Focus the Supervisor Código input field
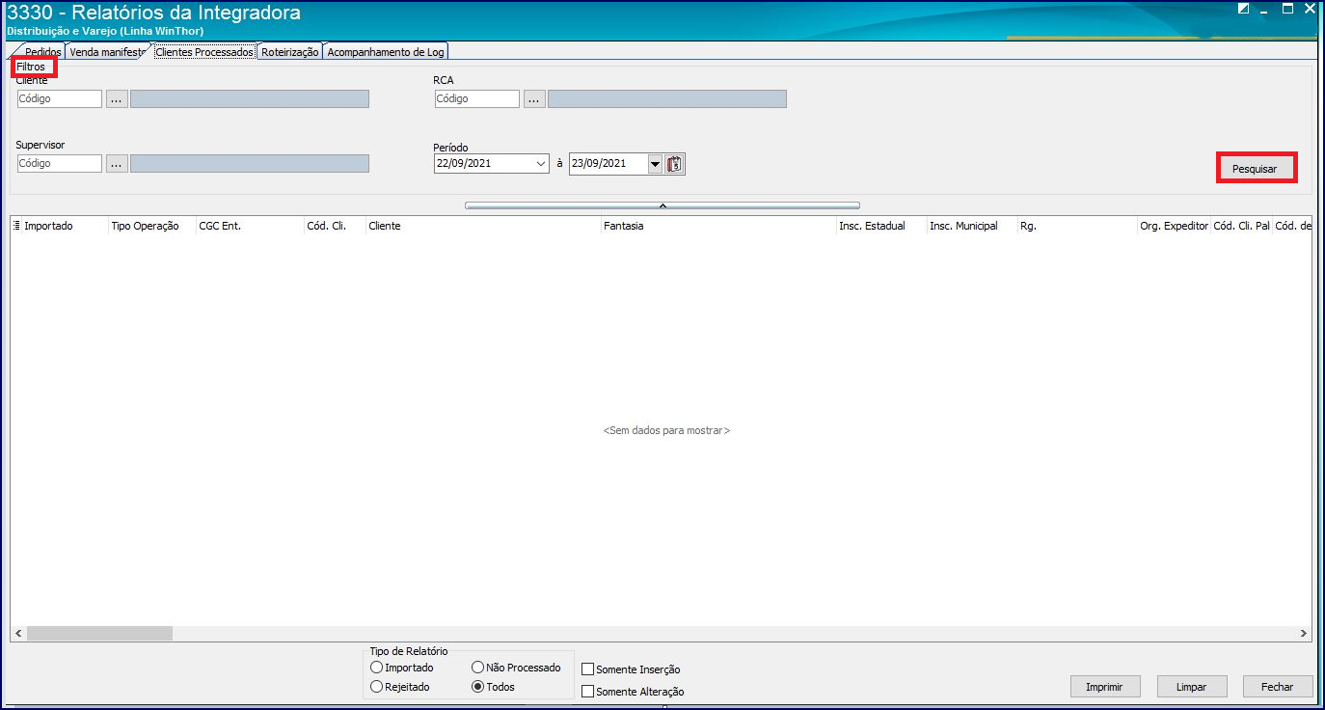The height and width of the screenshot is (710, 1325). [x=59, y=164]
